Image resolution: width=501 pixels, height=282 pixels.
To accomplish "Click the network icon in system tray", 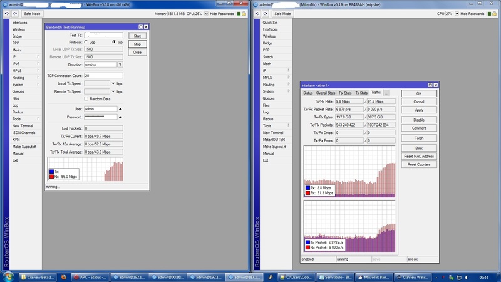I will [459, 277].
